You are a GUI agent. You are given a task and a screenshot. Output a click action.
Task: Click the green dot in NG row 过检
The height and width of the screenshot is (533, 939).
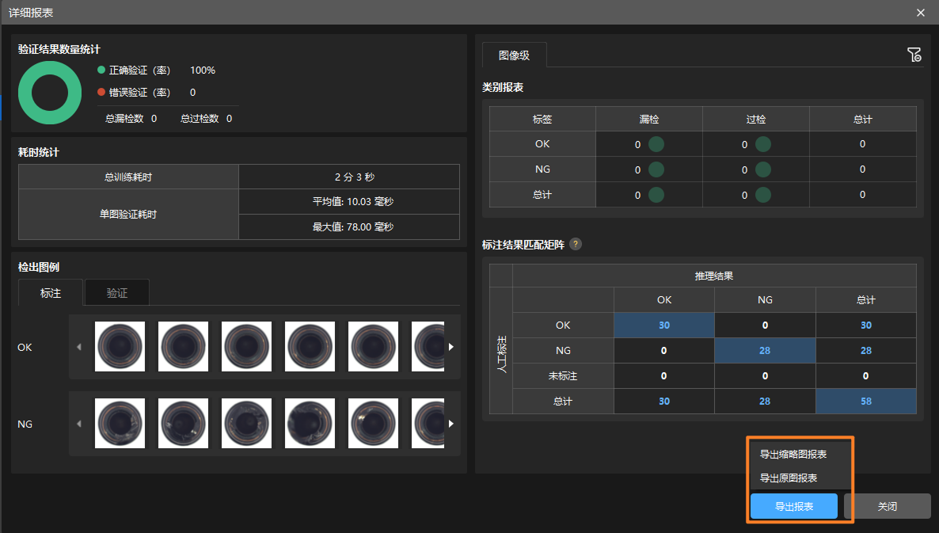pos(763,169)
